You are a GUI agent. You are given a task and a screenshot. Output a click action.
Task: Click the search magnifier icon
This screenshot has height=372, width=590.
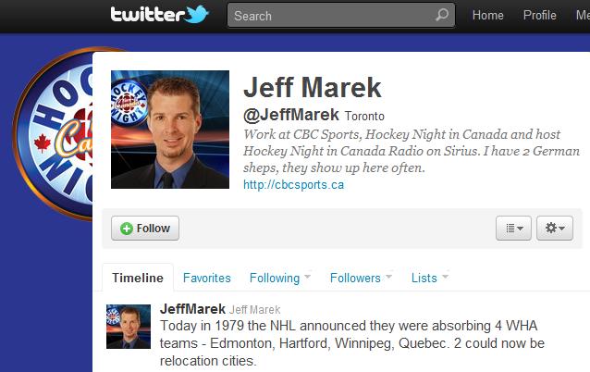[442, 15]
